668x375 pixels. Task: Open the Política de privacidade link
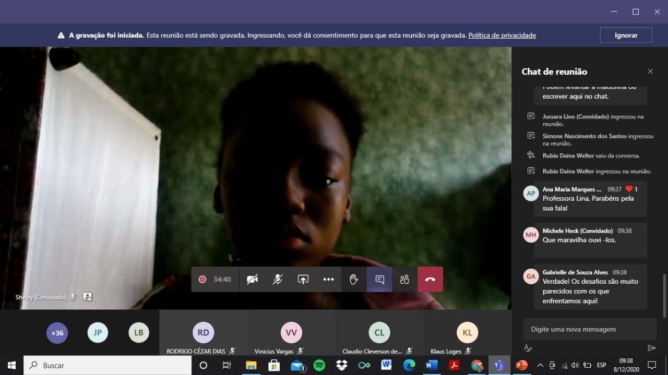tap(502, 35)
